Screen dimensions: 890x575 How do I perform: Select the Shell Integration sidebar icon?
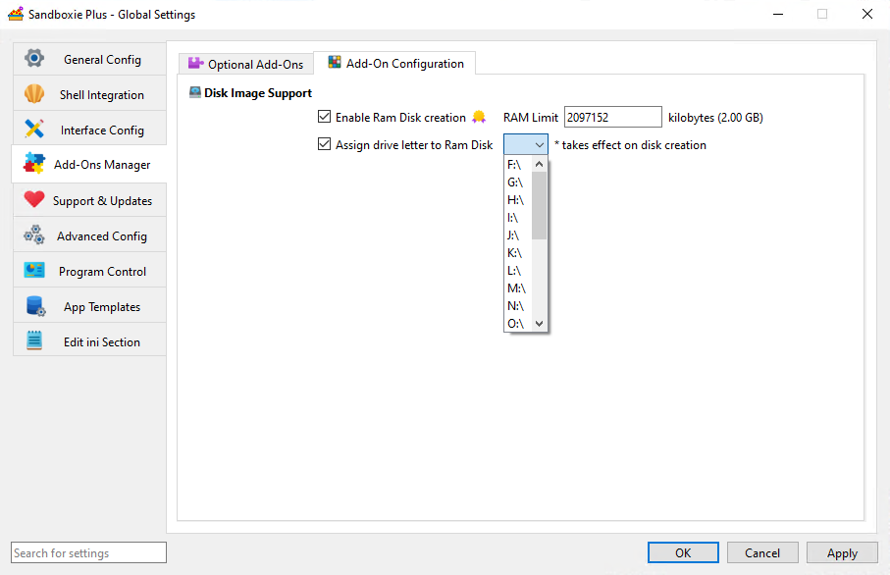35,93
